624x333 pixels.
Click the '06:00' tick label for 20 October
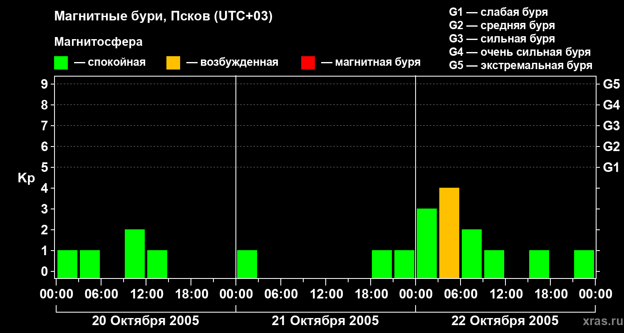[101, 294]
